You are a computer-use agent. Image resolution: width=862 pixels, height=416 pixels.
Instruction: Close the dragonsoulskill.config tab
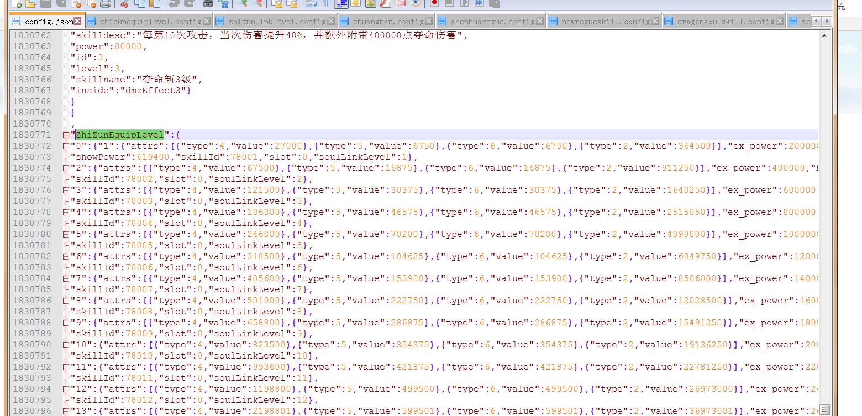(x=780, y=22)
